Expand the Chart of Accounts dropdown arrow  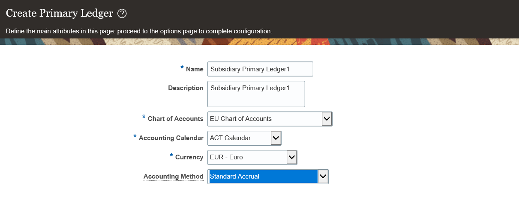pos(327,119)
